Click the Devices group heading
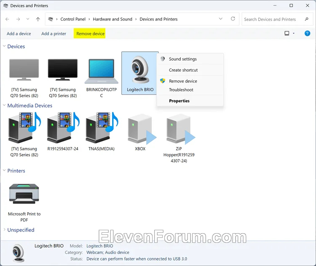The width and height of the screenshot is (316, 266). [16, 46]
